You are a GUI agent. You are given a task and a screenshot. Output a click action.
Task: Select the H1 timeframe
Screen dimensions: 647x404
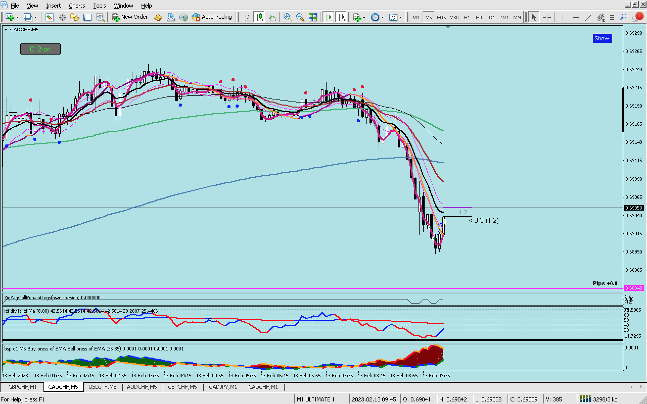(x=467, y=17)
